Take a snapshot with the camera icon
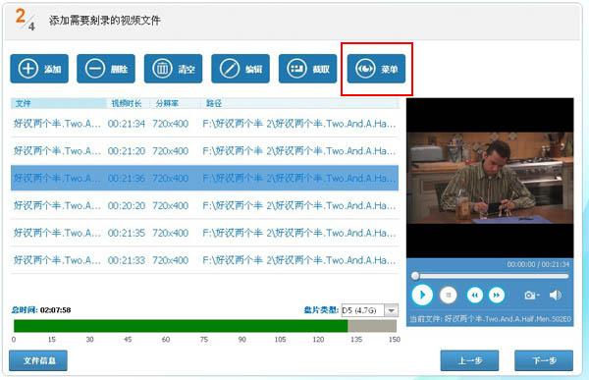Viewport: 589px width, 380px height. (x=531, y=295)
